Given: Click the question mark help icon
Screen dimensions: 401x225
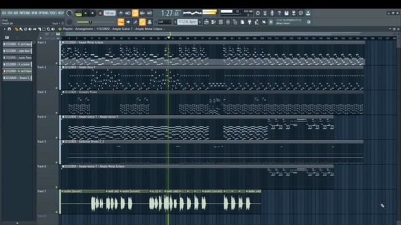Looking at the screenshot, I should 279,13.
